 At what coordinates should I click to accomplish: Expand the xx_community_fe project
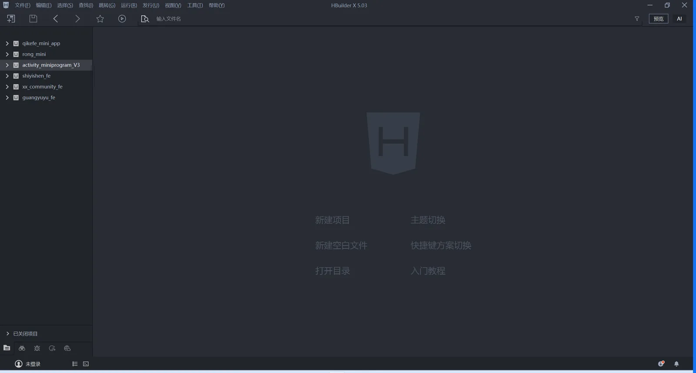[x=7, y=87]
